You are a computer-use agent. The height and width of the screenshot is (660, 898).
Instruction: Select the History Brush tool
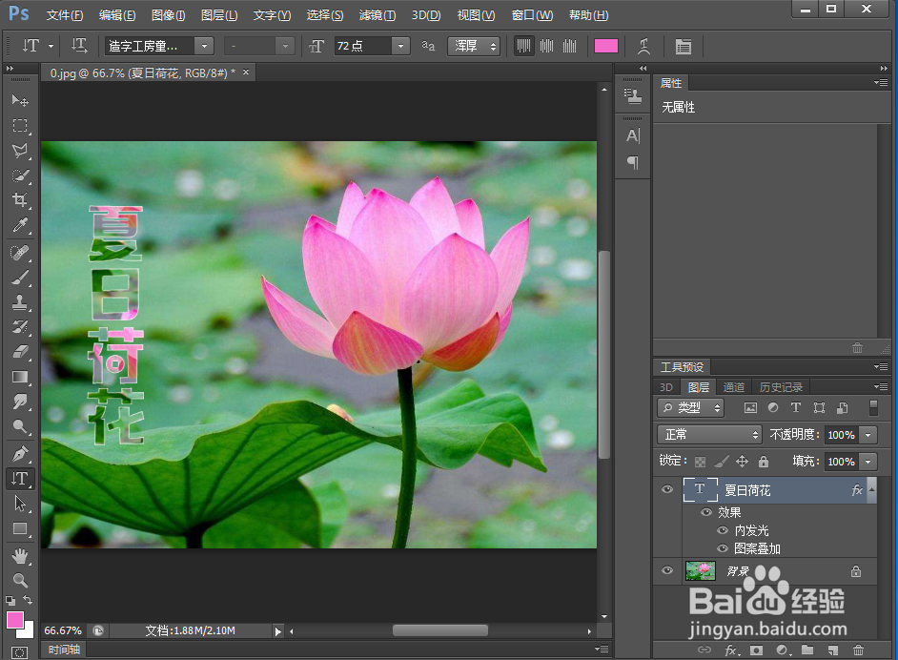click(20, 327)
